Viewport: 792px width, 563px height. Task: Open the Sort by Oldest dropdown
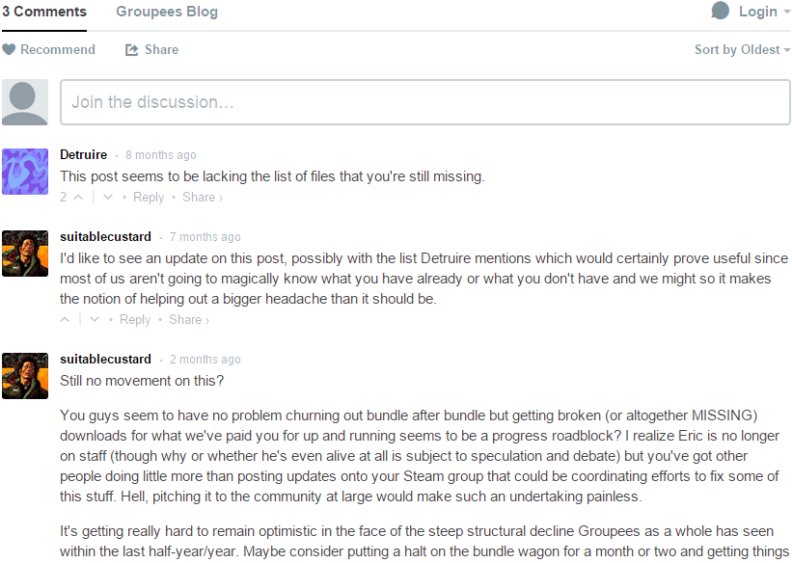pyautogui.click(x=742, y=49)
